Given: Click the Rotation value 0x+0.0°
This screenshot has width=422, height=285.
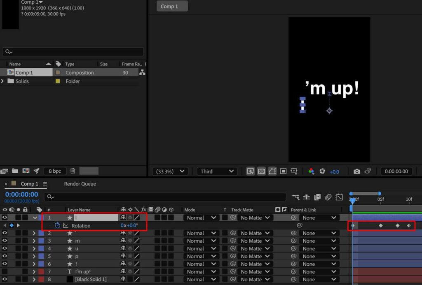Looking at the screenshot, I should (129, 225).
